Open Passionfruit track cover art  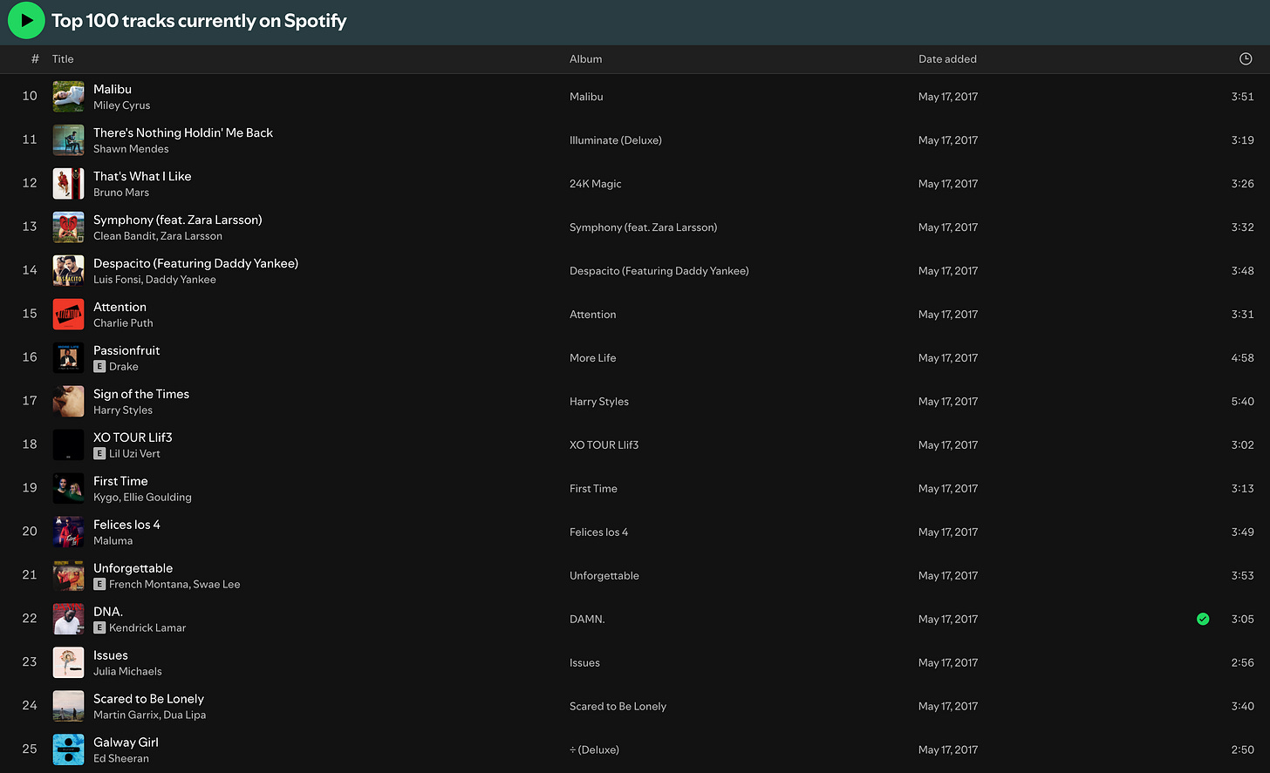tap(69, 358)
